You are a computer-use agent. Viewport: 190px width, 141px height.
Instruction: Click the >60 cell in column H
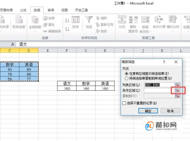click(x=105, y=88)
